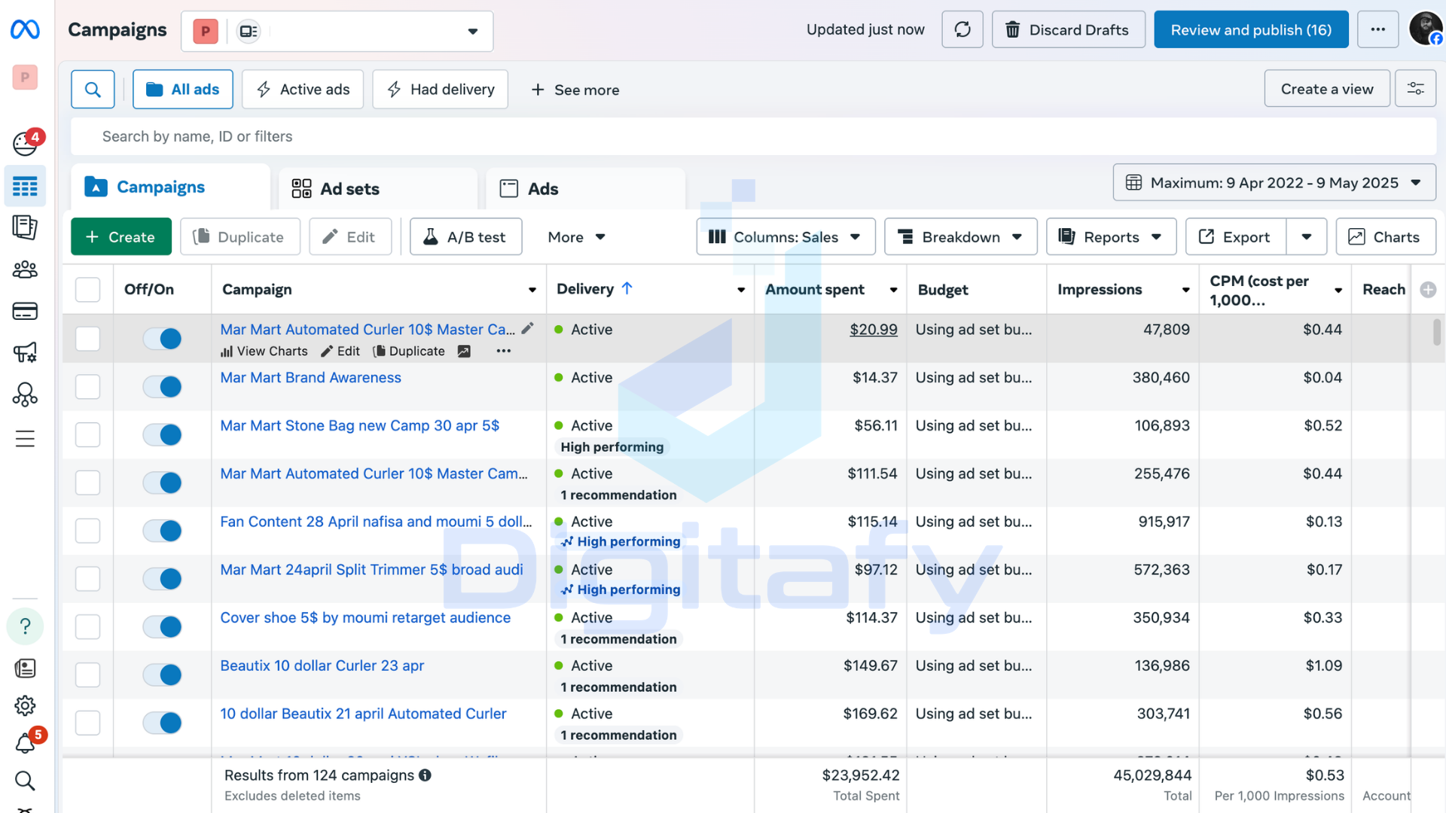This screenshot has width=1446, height=813.
Task: Click the green Create button
Action: tap(121, 237)
